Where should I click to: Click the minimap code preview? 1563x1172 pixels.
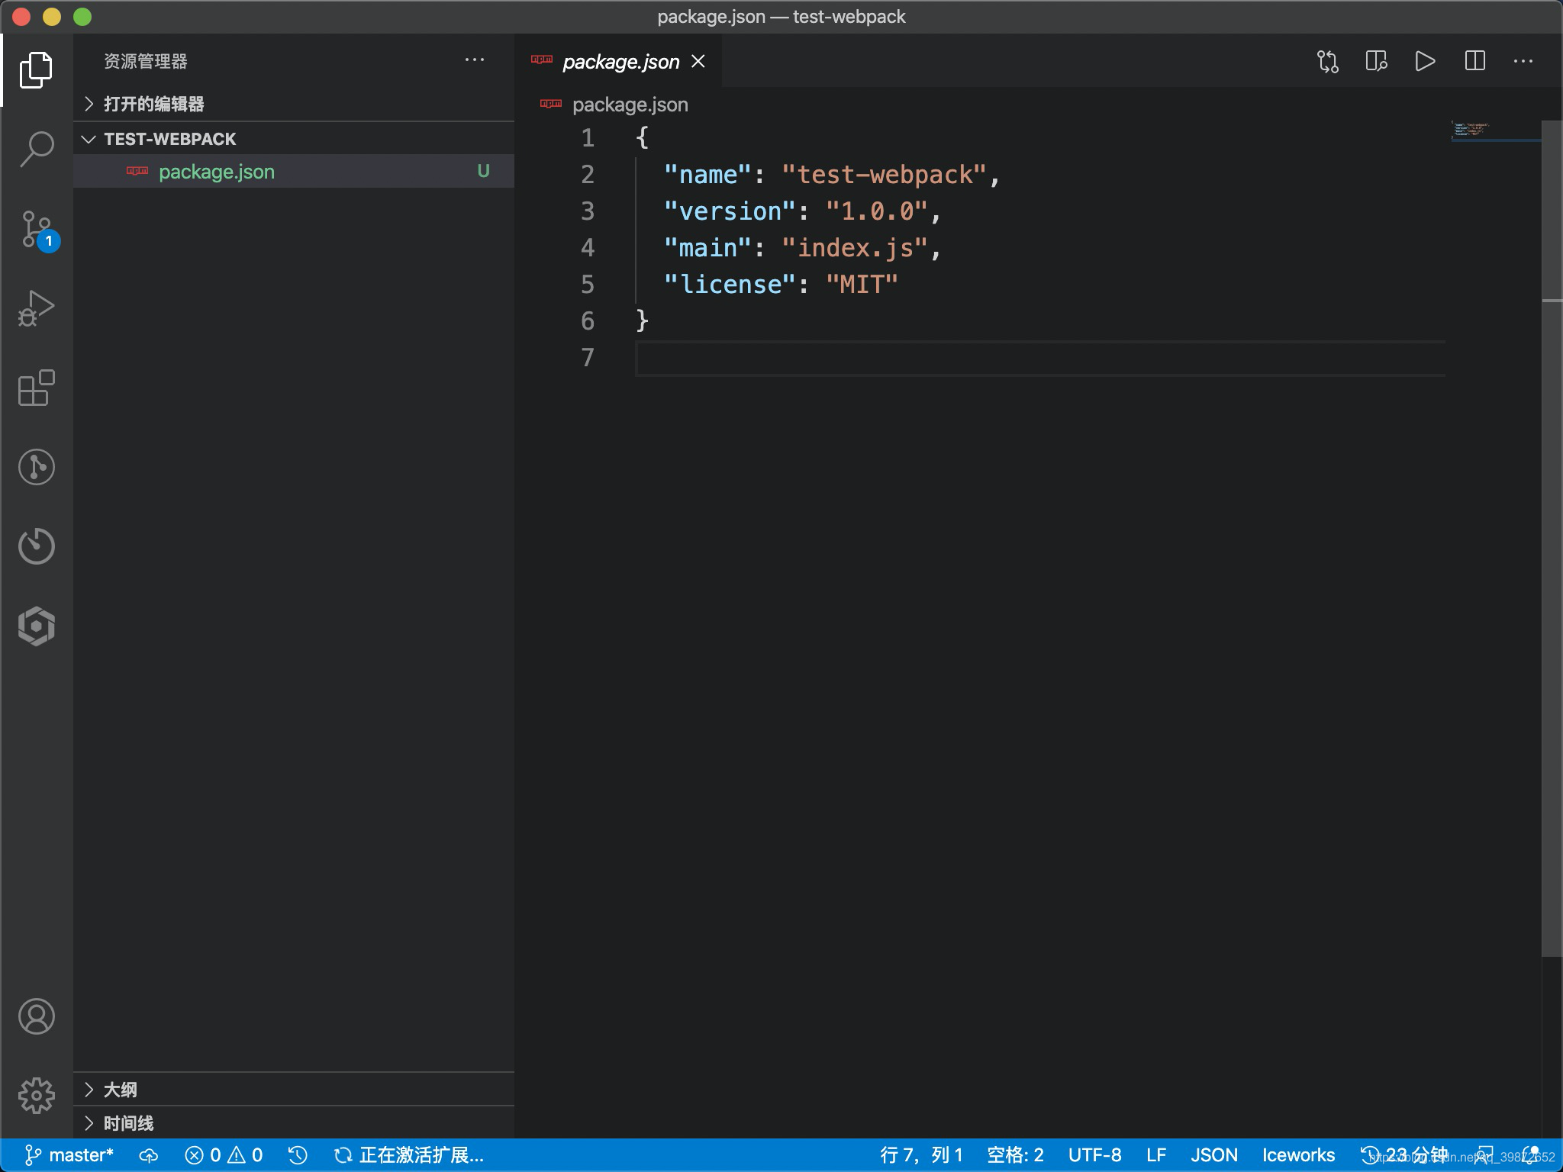coord(1470,129)
